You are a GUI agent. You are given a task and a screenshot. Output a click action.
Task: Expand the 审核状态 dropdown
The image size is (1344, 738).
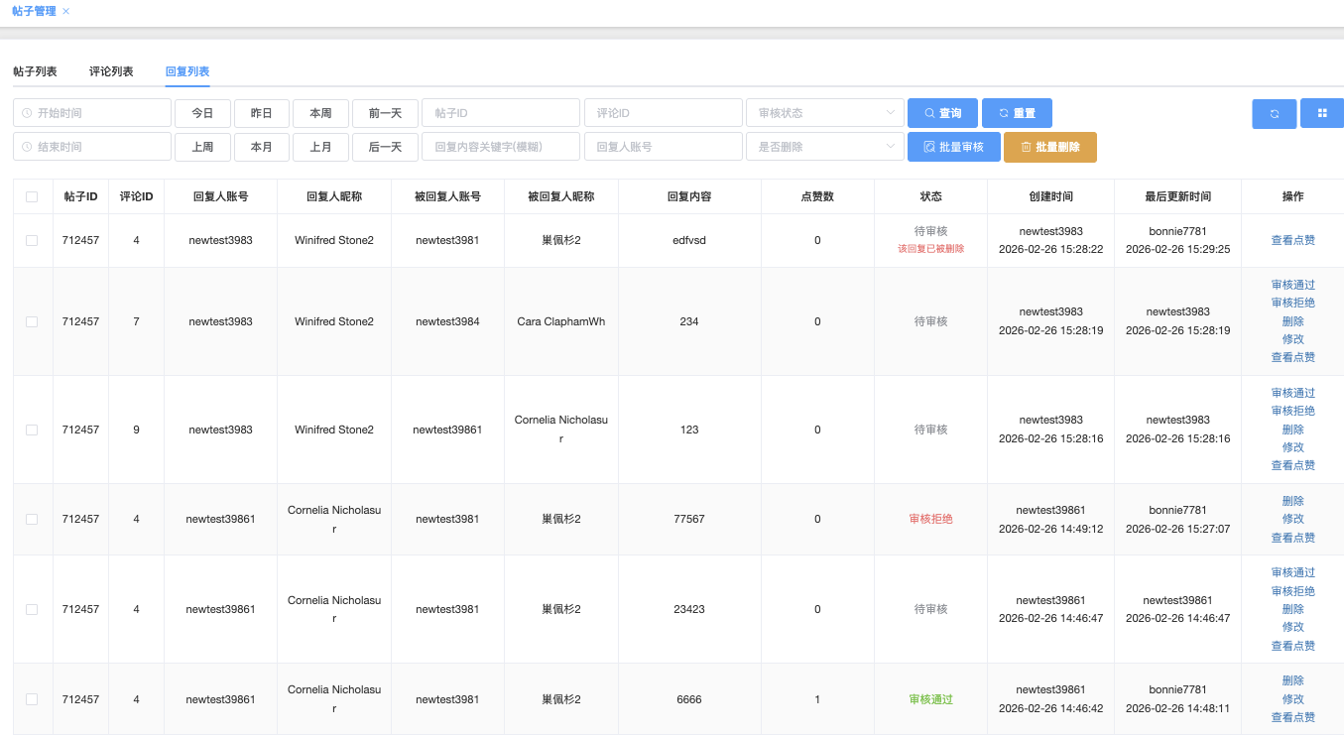click(x=824, y=113)
